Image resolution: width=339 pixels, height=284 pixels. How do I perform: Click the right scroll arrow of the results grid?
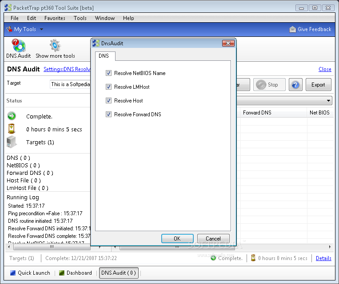click(x=330, y=247)
